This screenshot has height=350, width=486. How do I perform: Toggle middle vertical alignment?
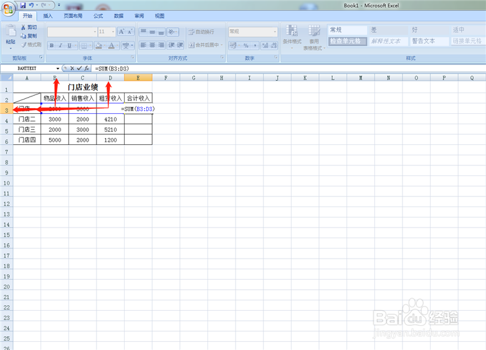152,32
